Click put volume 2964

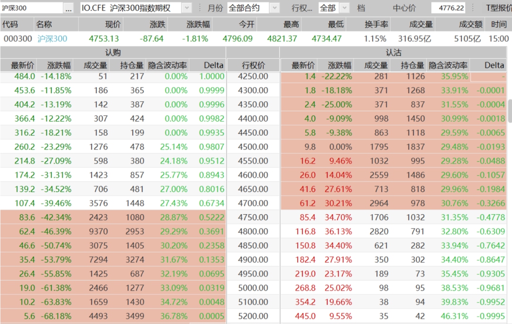tap(379, 203)
